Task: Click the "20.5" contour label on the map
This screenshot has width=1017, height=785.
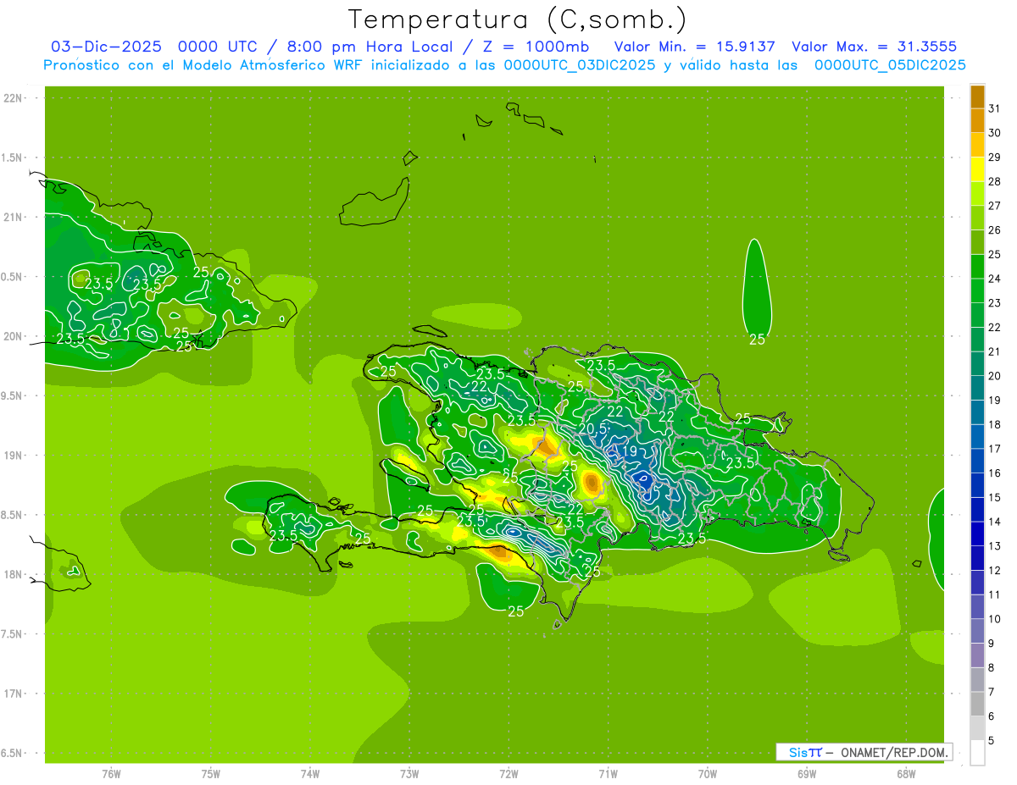Action: (593, 429)
